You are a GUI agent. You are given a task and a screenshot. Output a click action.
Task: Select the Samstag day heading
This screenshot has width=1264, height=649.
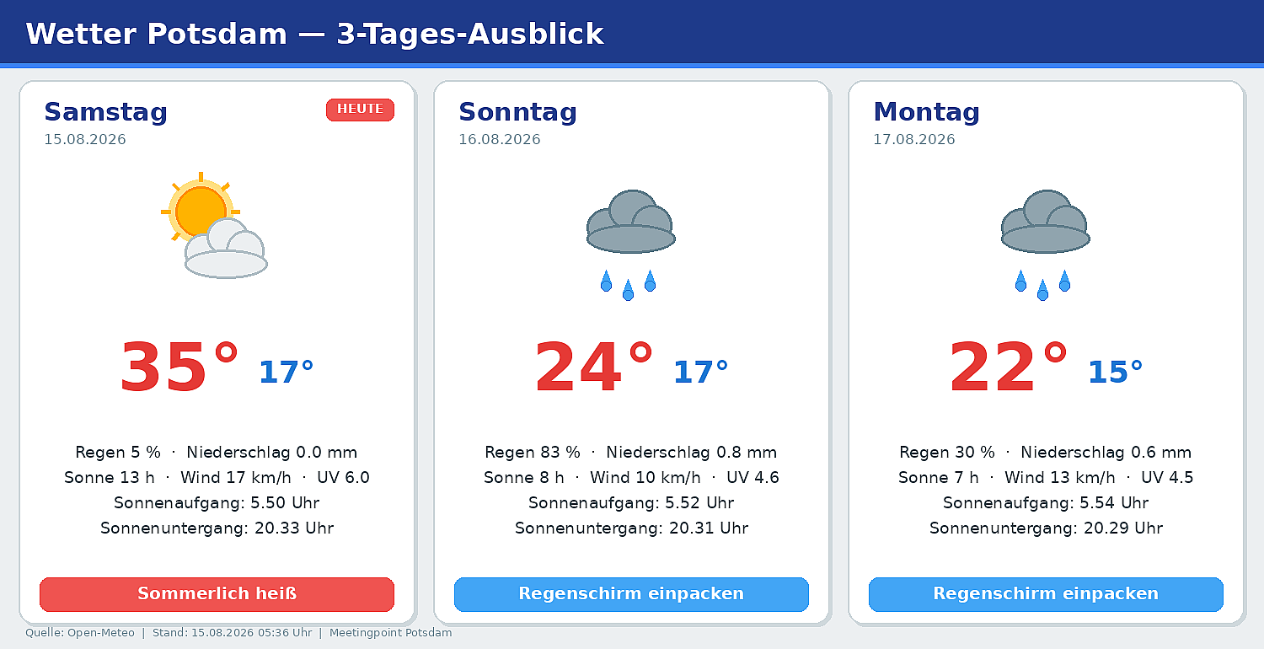[x=106, y=112]
